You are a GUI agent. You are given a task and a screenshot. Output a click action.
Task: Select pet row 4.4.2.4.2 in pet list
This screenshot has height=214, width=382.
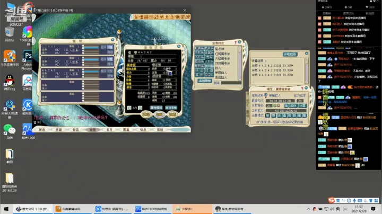pos(77,73)
